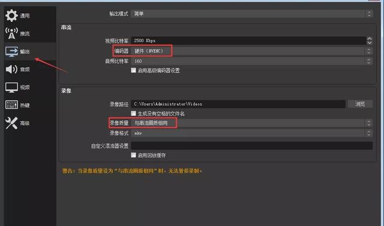Open the 输出模式 dropdown showing 简单
384x226 pixels.
(x=252, y=14)
